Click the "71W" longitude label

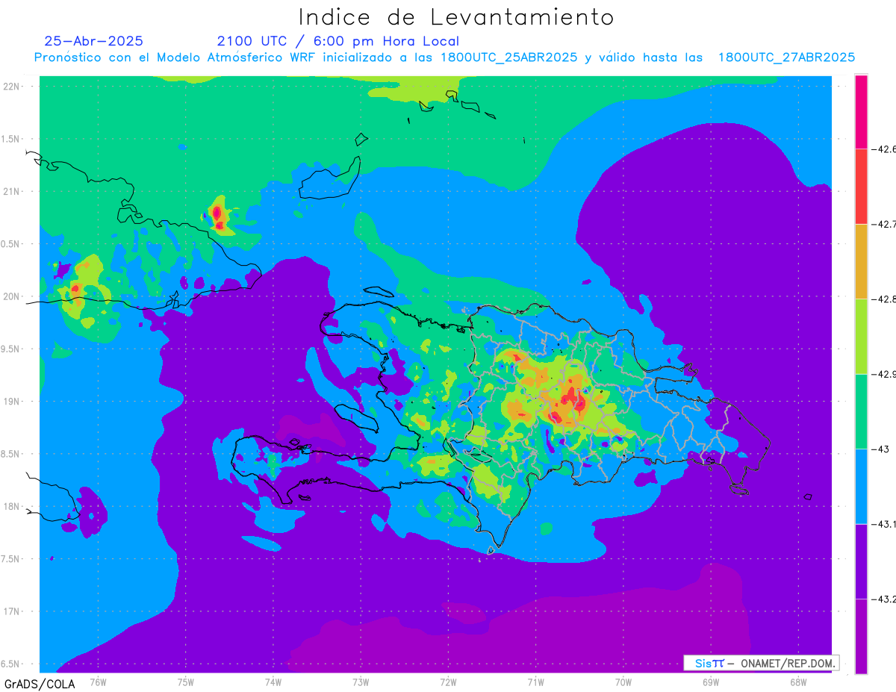point(535,682)
